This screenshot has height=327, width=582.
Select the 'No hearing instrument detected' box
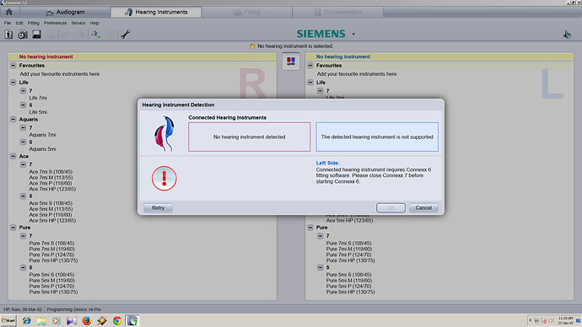[x=249, y=137]
